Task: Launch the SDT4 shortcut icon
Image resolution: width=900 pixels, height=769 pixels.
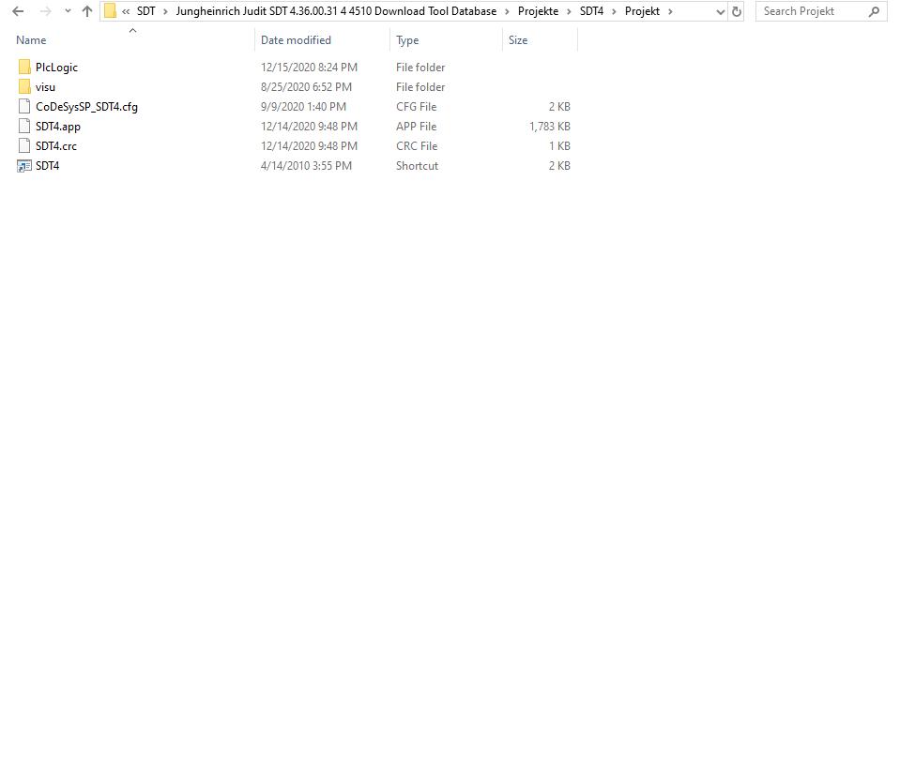Action: click(x=23, y=165)
